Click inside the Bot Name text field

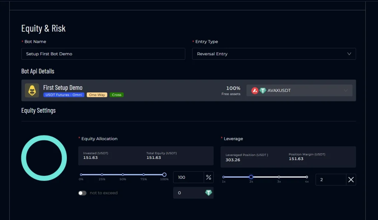pos(103,53)
